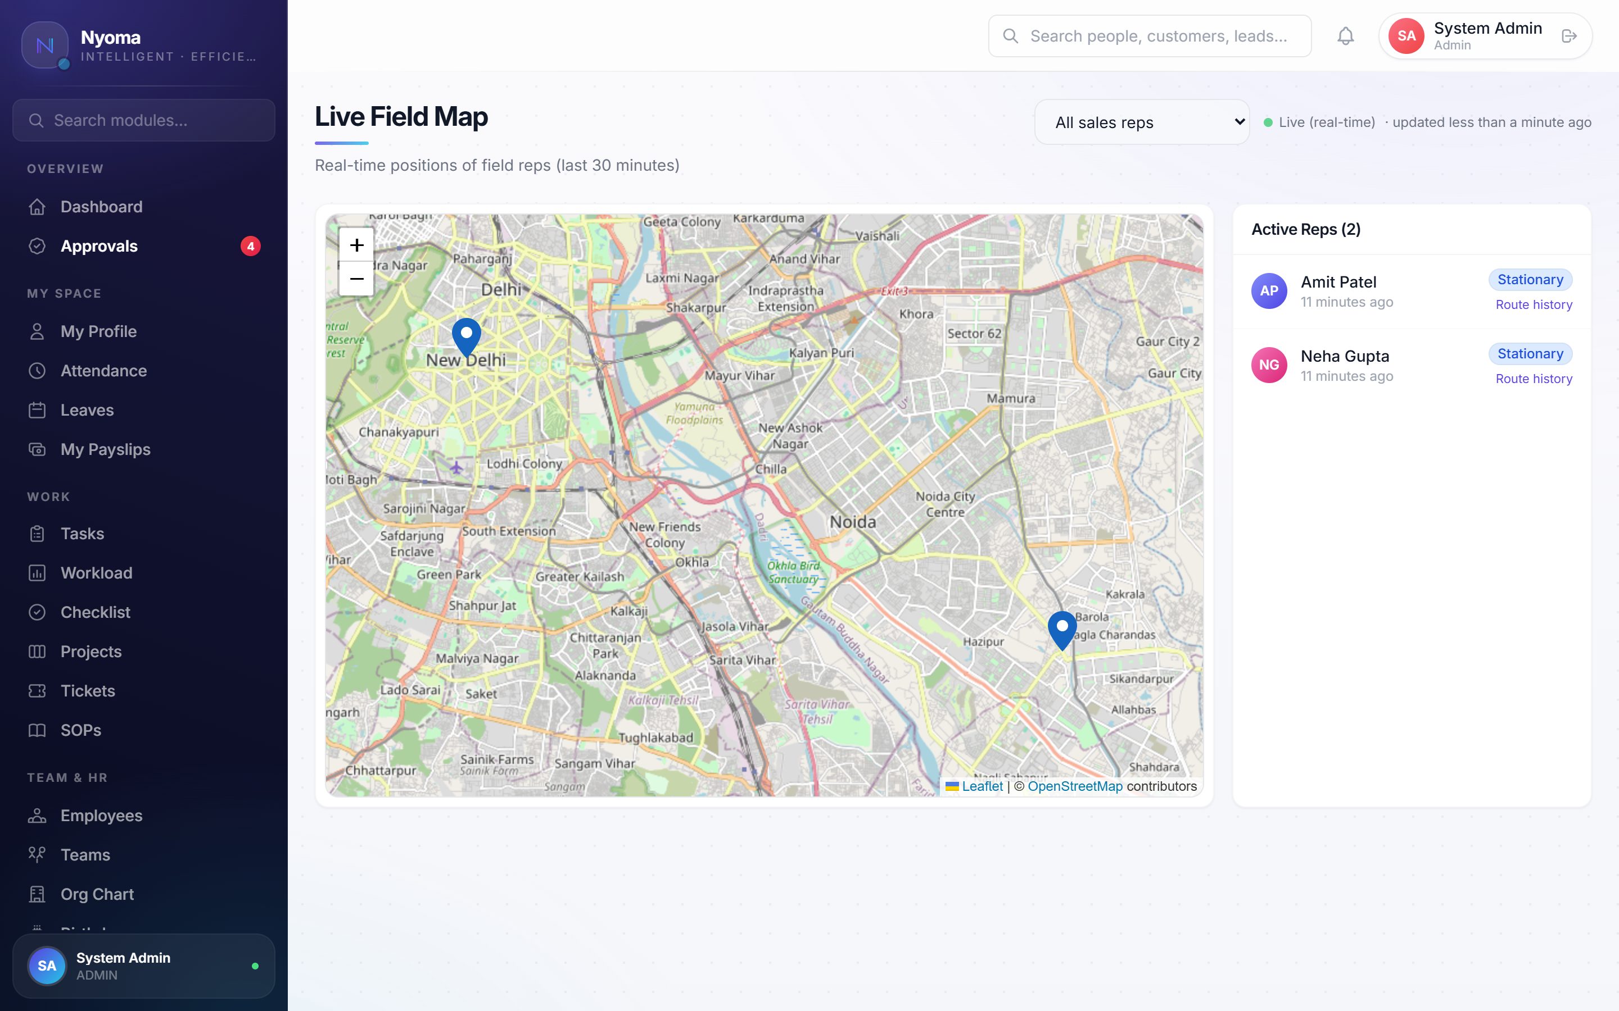Click Amit Patel's AP avatar
The image size is (1619, 1011).
coord(1268,291)
